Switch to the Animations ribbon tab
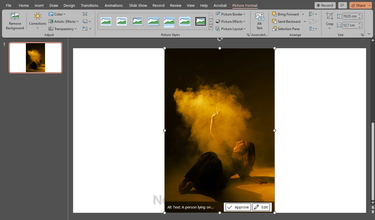This screenshot has width=375, height=220. [x=113, y=5]
